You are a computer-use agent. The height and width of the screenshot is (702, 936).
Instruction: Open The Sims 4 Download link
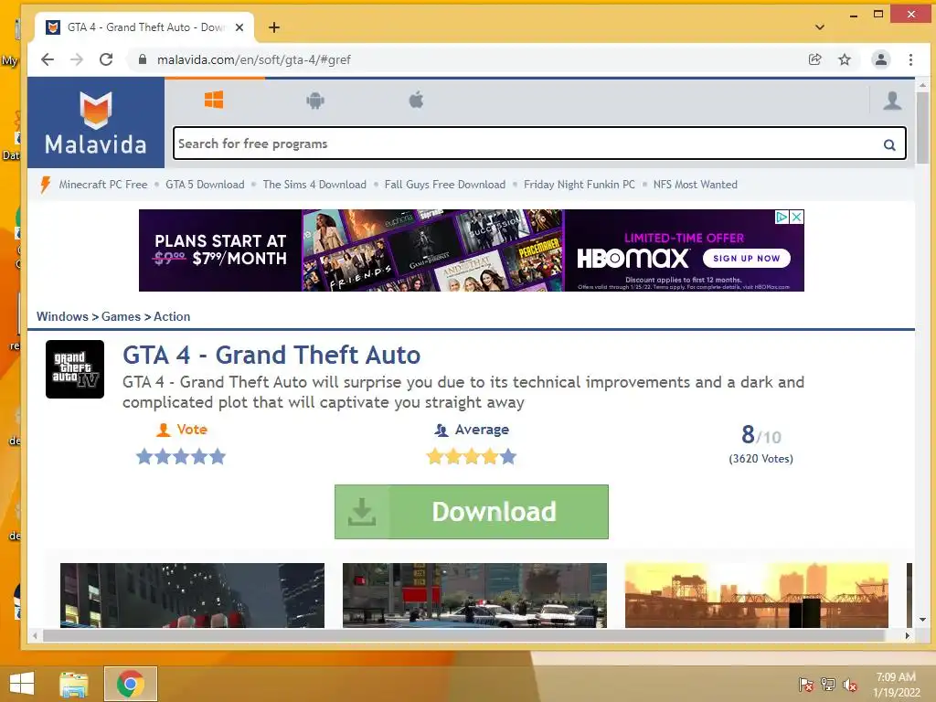coord(314,185)
